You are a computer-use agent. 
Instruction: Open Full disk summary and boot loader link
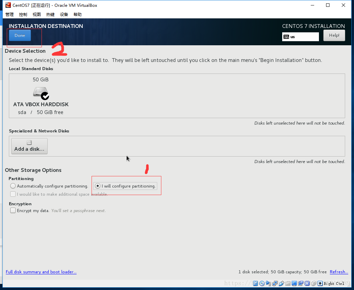(x=41, y=272)
